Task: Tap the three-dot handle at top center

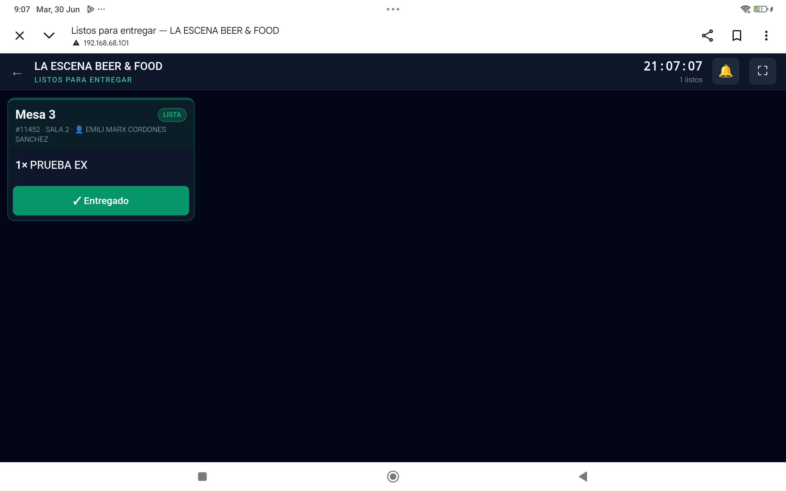Action: pos(393,9)
